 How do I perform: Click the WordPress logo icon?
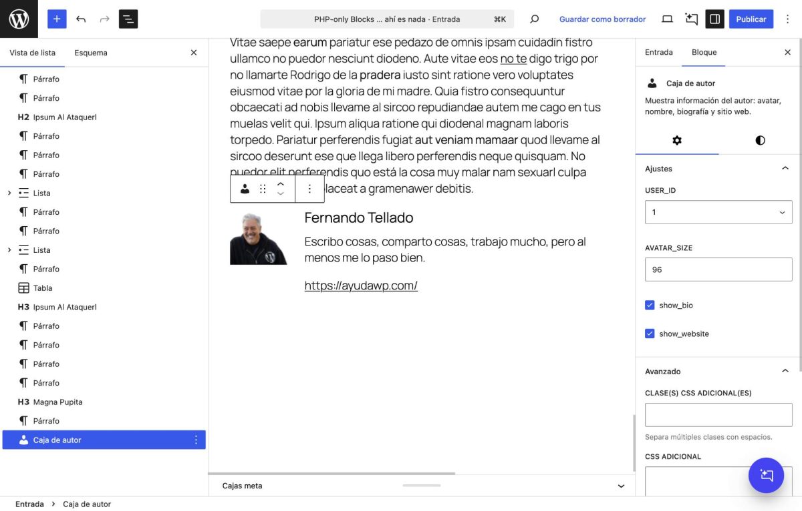(x=19, y=19)
